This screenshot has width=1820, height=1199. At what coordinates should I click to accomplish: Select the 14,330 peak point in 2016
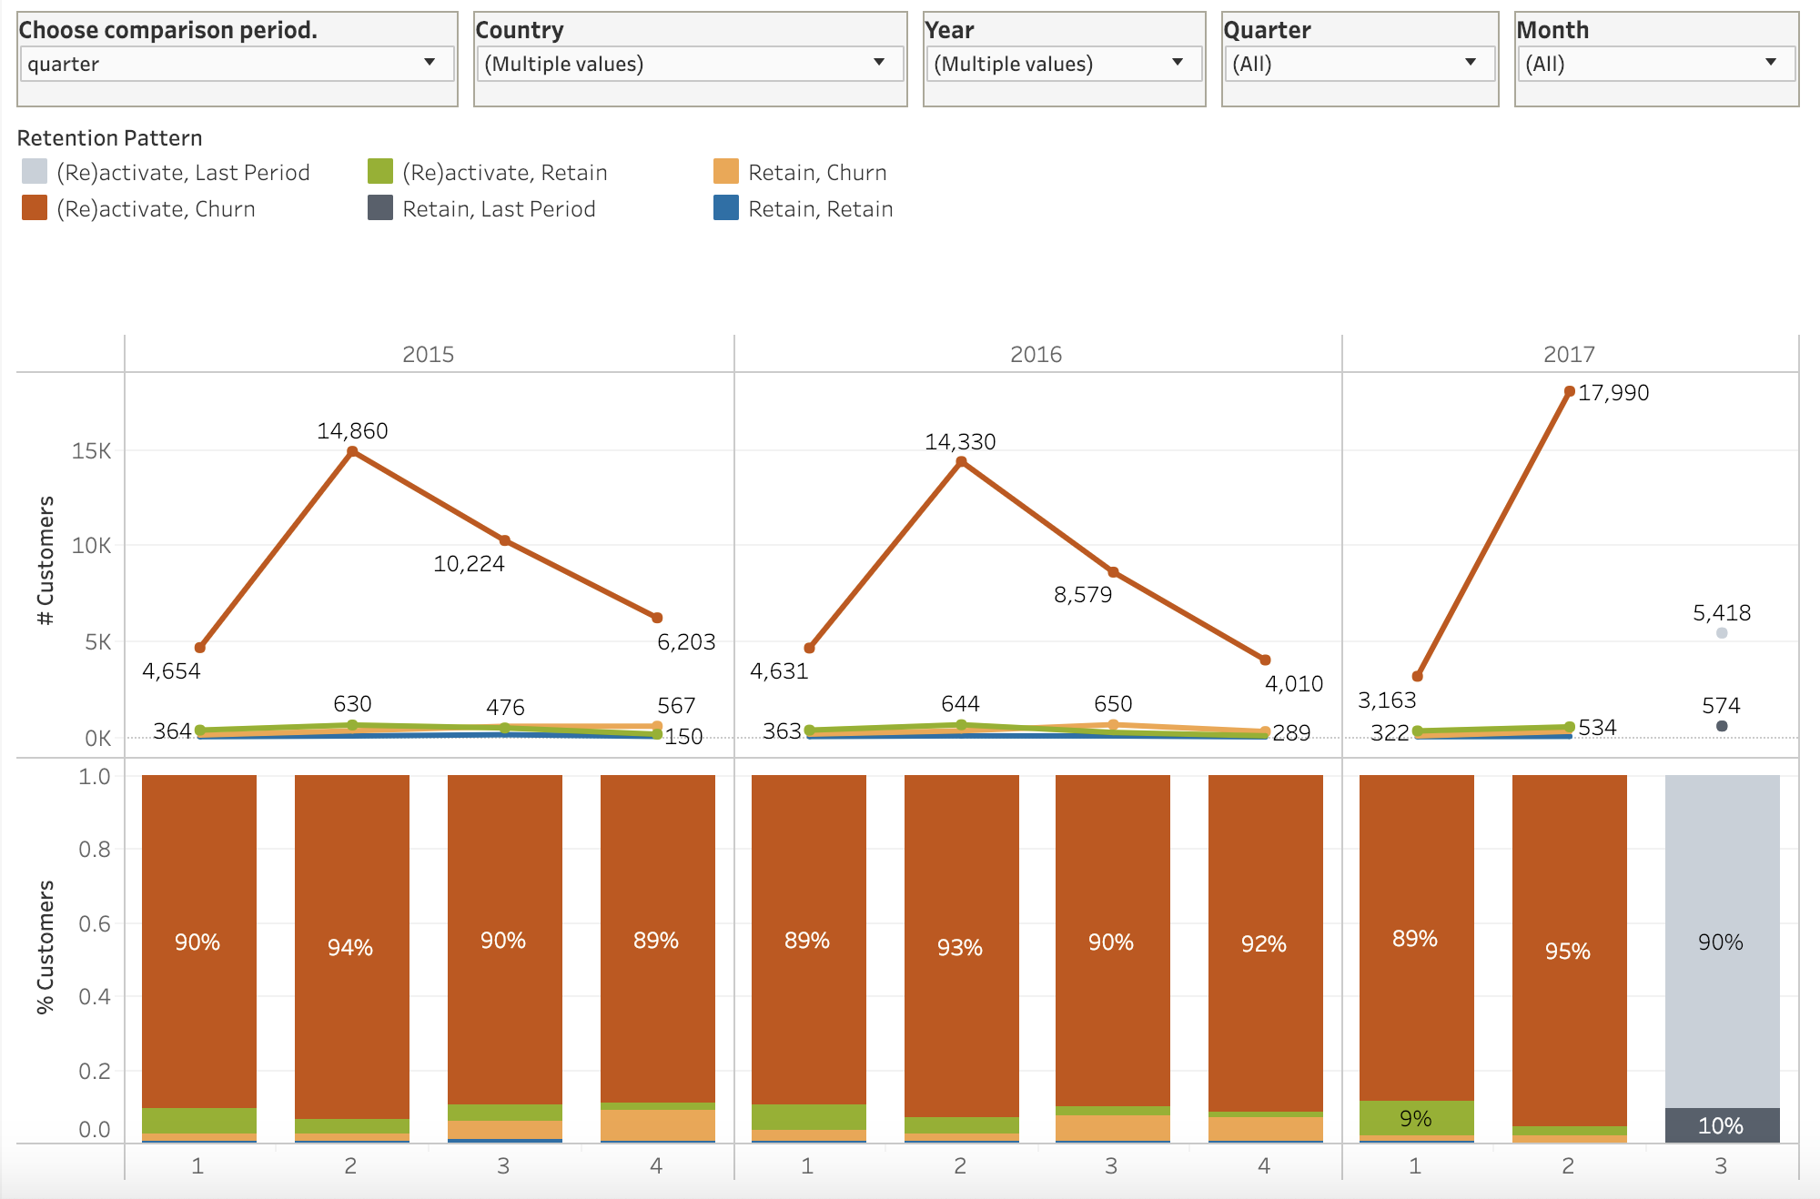pos(962,462)
